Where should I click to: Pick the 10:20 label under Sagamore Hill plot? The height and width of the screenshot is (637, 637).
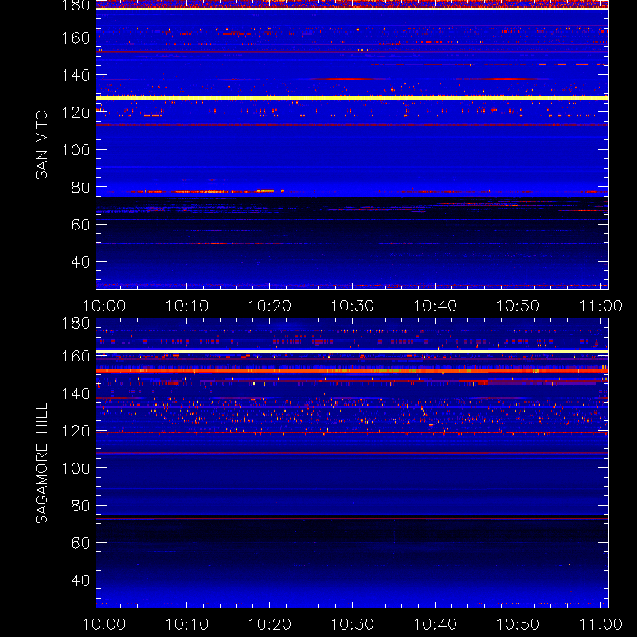click(270, 624)
